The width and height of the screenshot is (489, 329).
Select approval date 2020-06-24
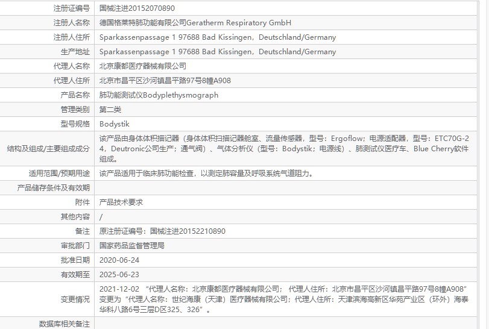click(119, 260)
